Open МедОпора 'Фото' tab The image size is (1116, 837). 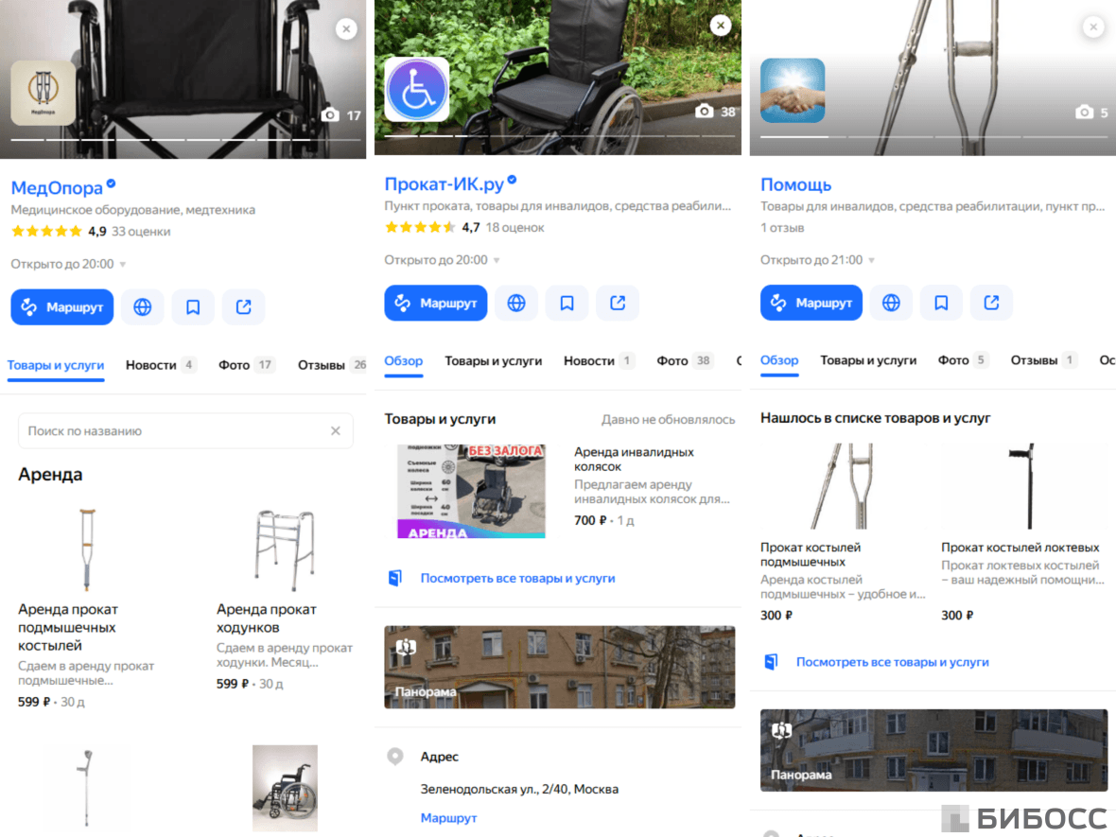246,365
